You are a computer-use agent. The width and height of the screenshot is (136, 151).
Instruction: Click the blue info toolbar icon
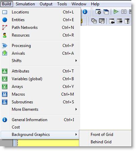(x=85, y=12)
